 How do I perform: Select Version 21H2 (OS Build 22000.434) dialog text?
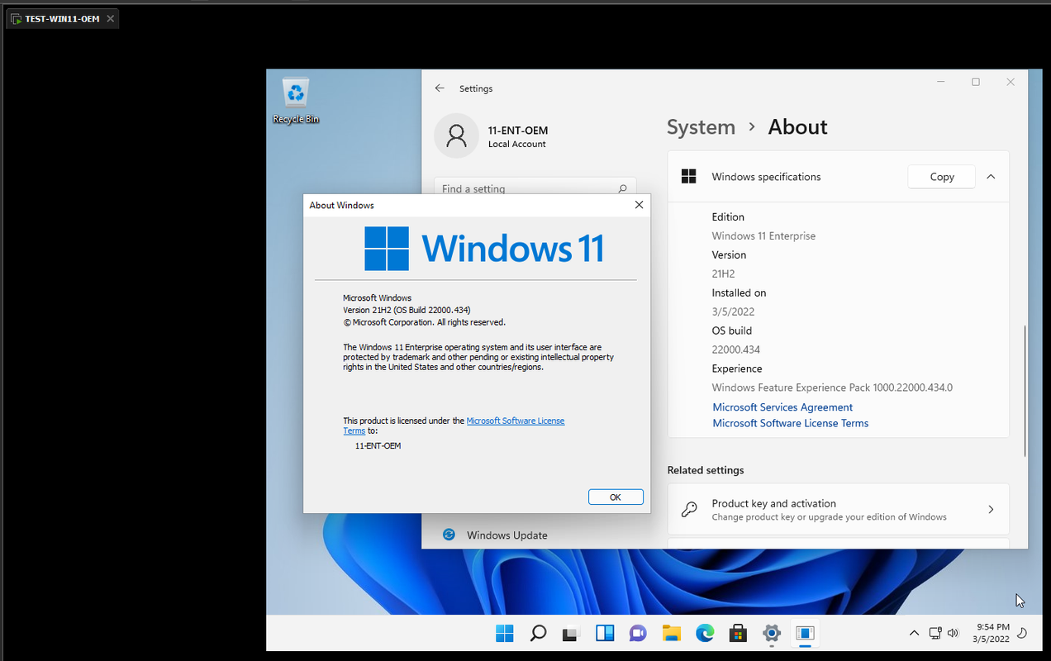[407, 310]
